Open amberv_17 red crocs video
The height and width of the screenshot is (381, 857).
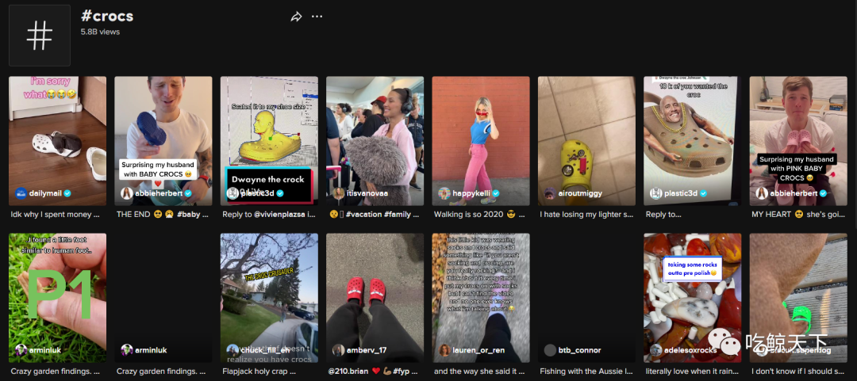click(x=375, y=298)
